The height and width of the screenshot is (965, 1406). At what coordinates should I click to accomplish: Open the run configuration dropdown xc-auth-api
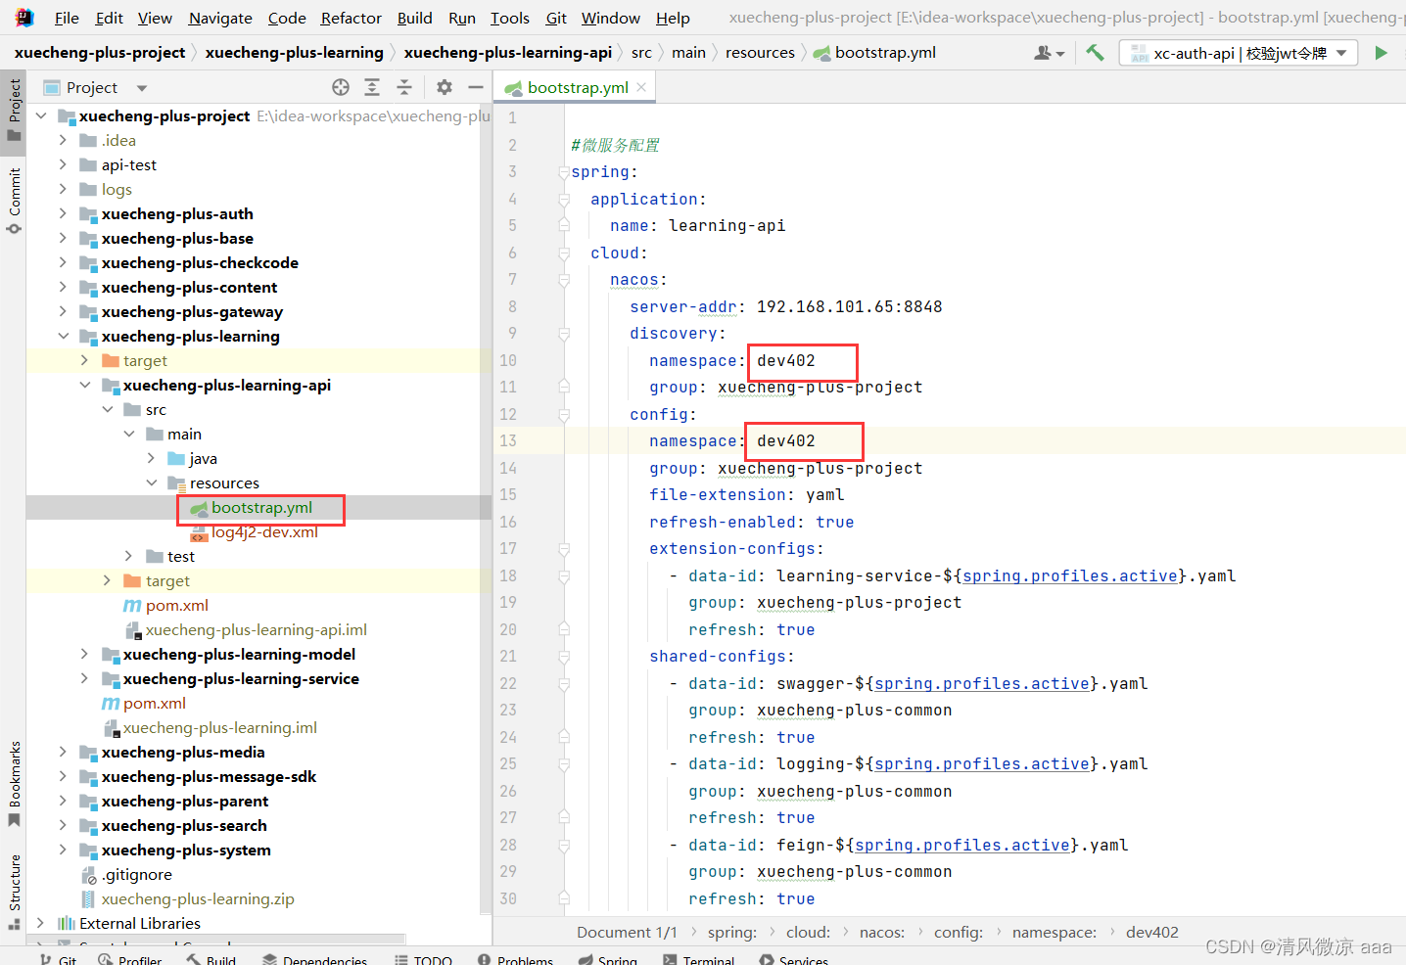[1239, 53]
